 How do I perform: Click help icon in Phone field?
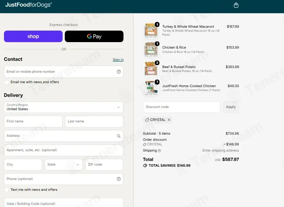pos(119,179)
